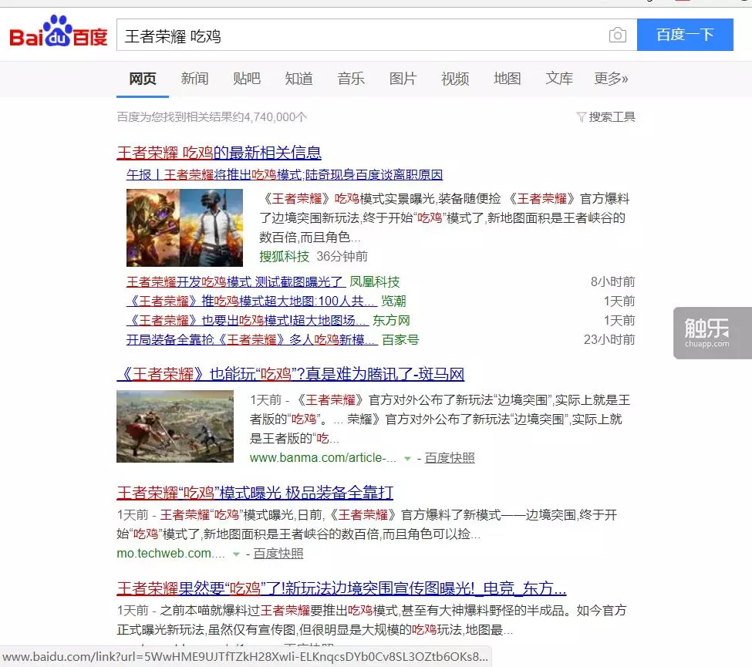This screenshot has width=752, height=667.
Task: Click the battlefield thumbnail for 斑马网 result
Action: [x=175, y=426]
